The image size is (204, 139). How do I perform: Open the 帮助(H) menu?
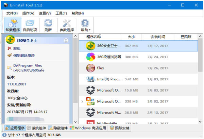coord(78,13)
